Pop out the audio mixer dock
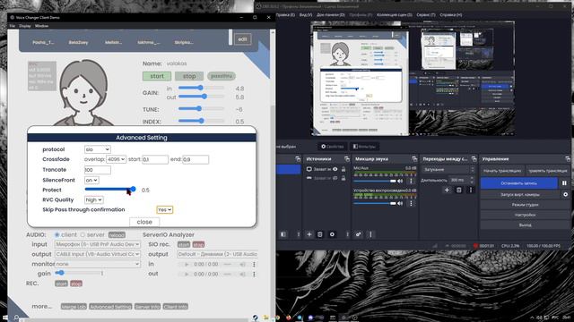Screen dimensions: 574x322 tap(414, 159)
